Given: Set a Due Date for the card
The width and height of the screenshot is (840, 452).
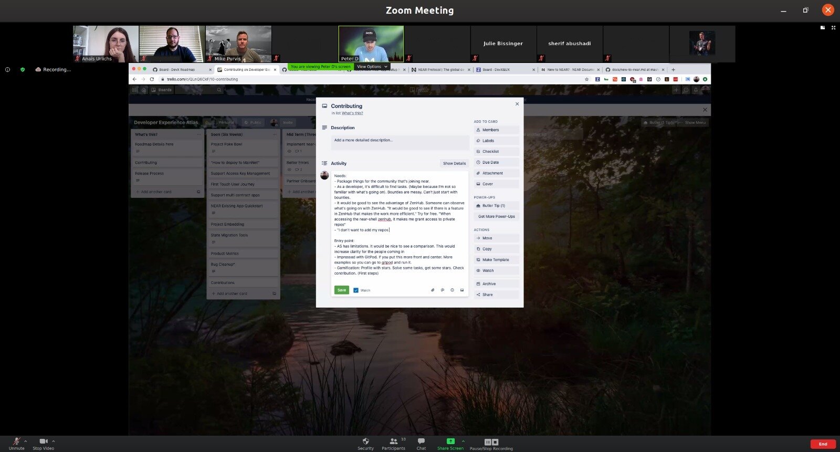Looking at the screenshot, I should 497,162.
